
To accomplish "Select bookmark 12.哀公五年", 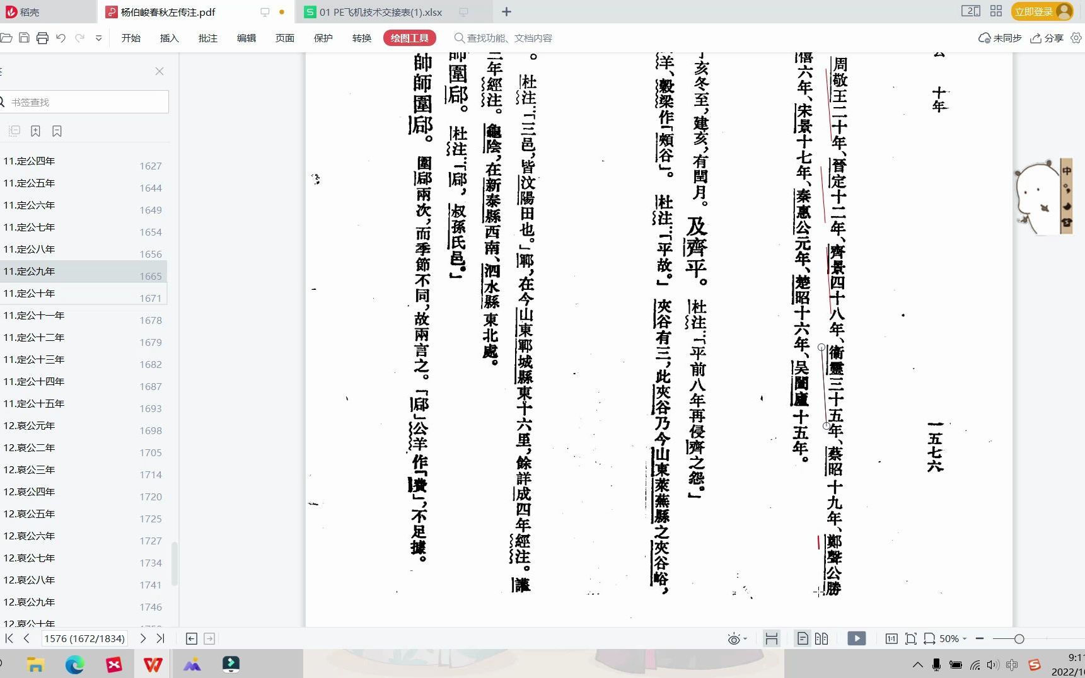I will (83, 514).
